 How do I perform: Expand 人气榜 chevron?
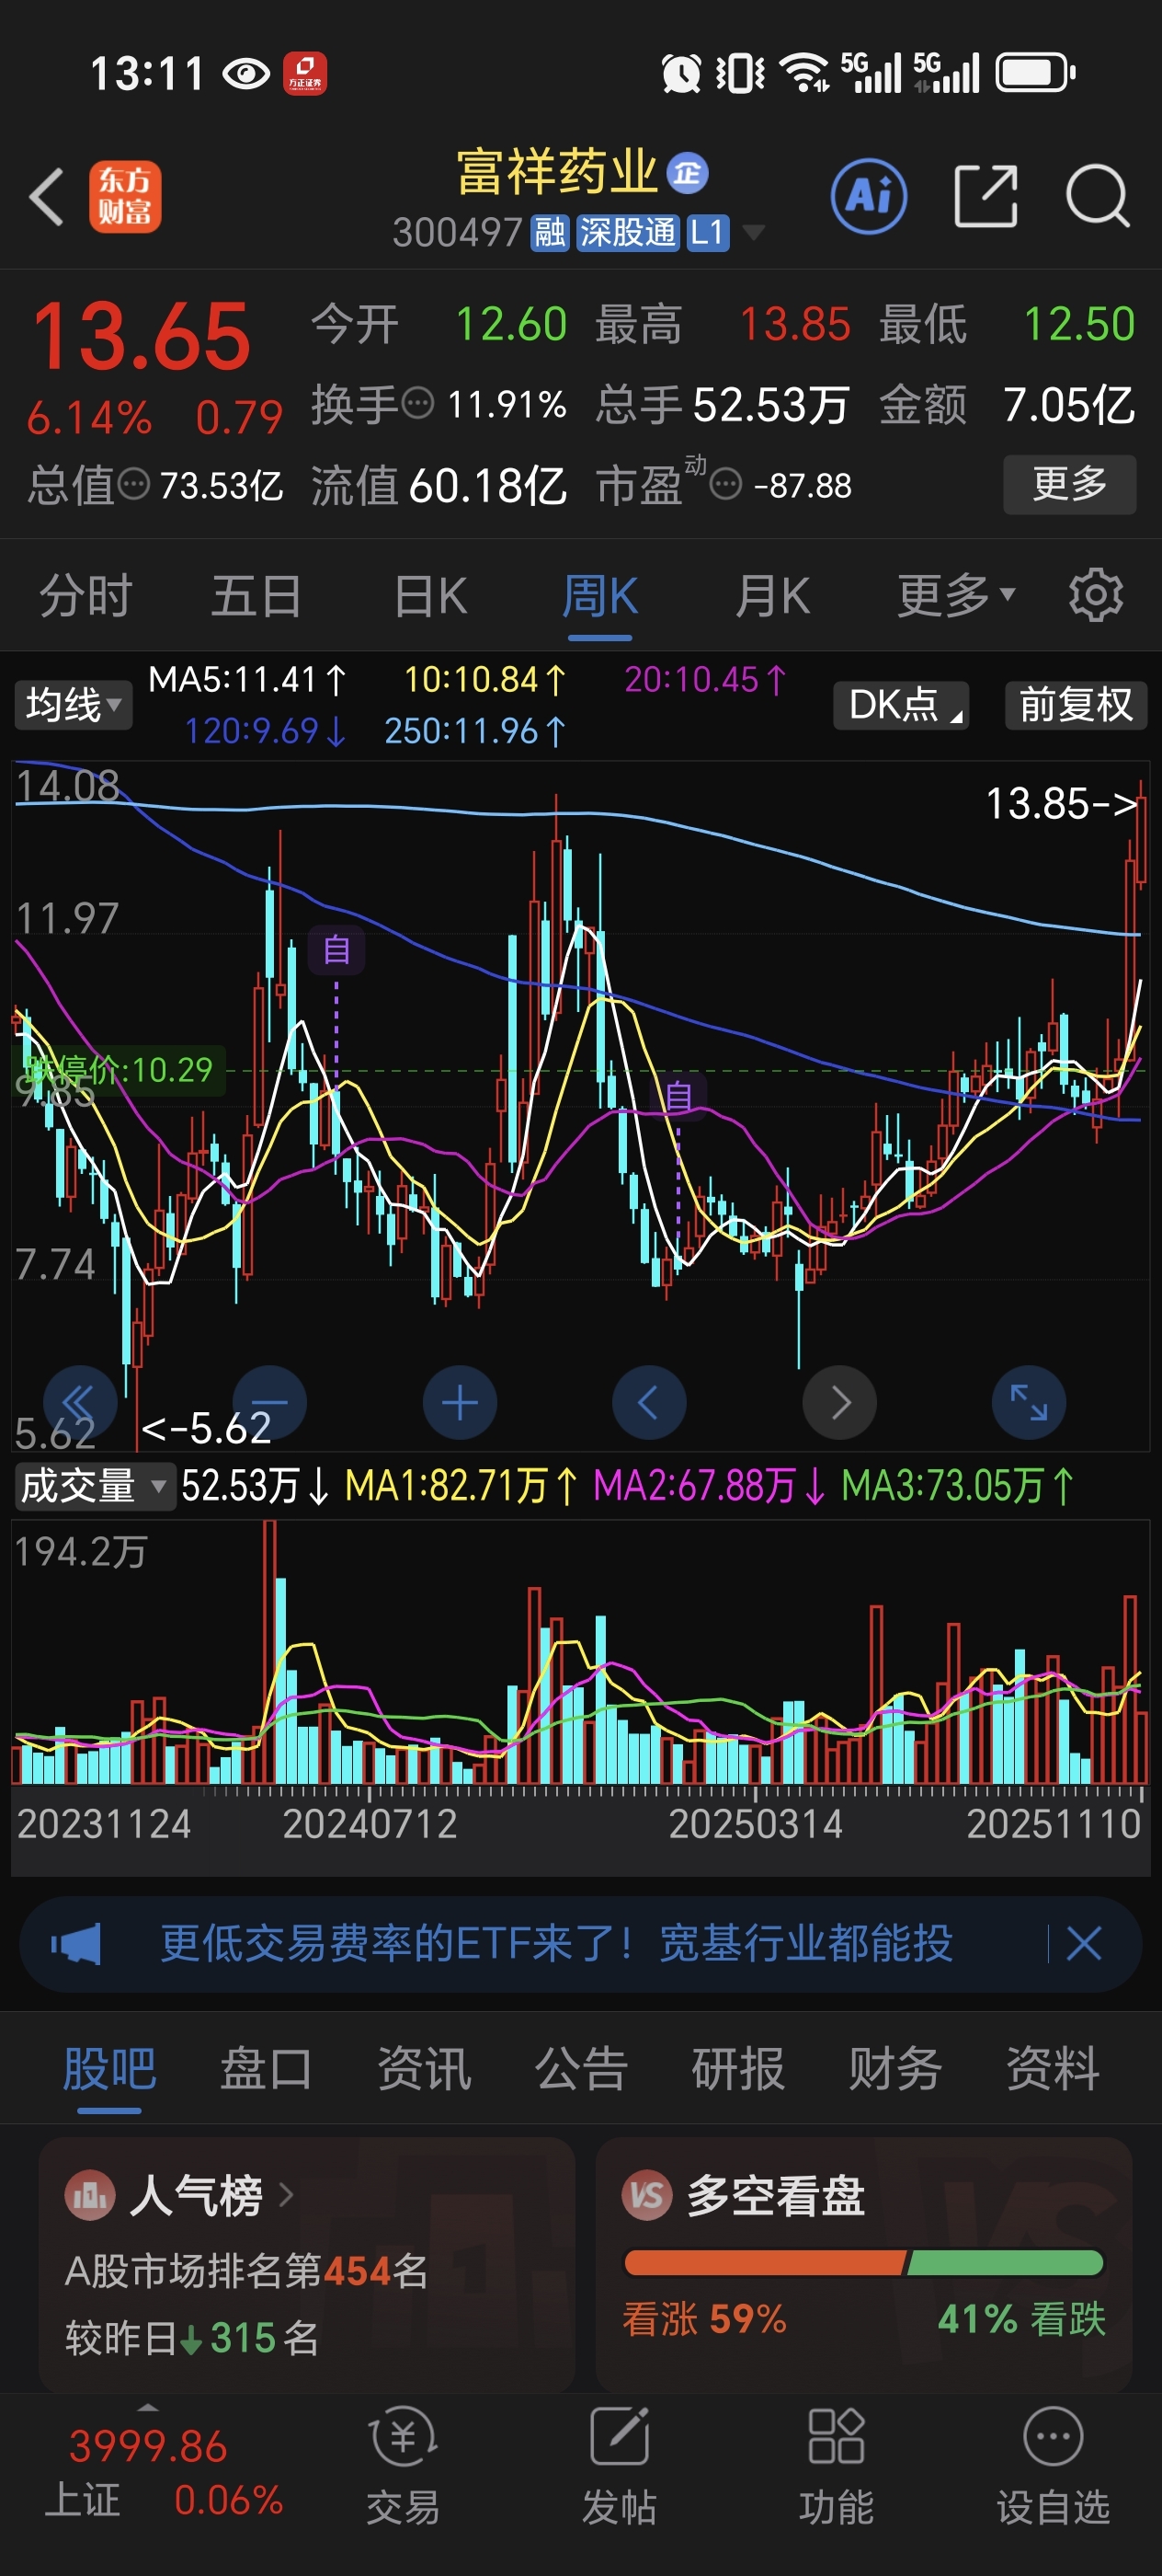click(286, 2195)
